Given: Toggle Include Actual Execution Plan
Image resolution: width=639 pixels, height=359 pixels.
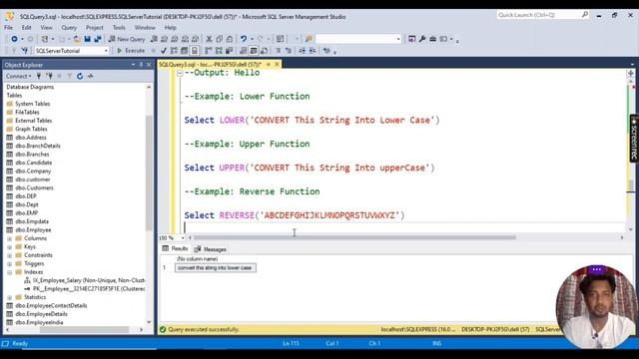Looking at the screenshot, I should [209, 51].
